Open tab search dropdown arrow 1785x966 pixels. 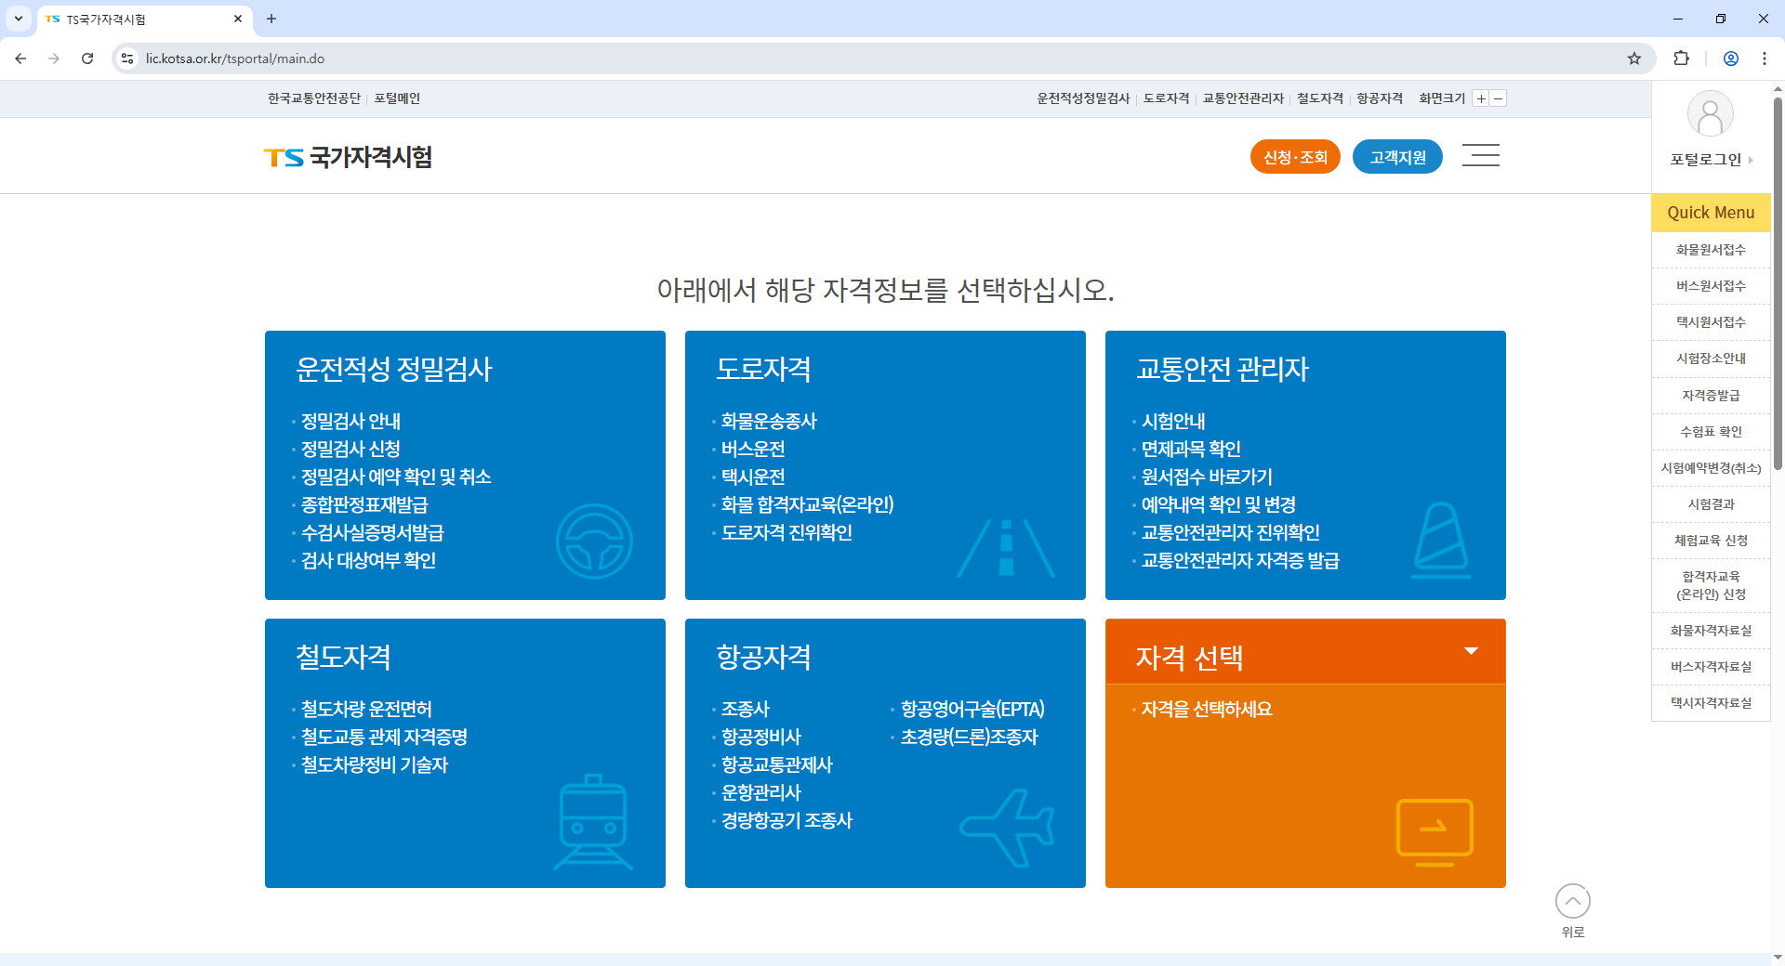click(19, 19)
